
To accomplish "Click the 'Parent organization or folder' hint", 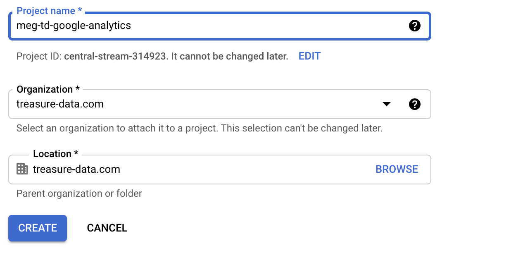I will (x=79, y=193).
